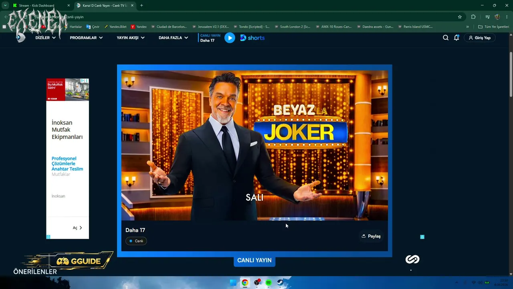Open a new browser tab
513x289 pixels.
coord(141,6)
